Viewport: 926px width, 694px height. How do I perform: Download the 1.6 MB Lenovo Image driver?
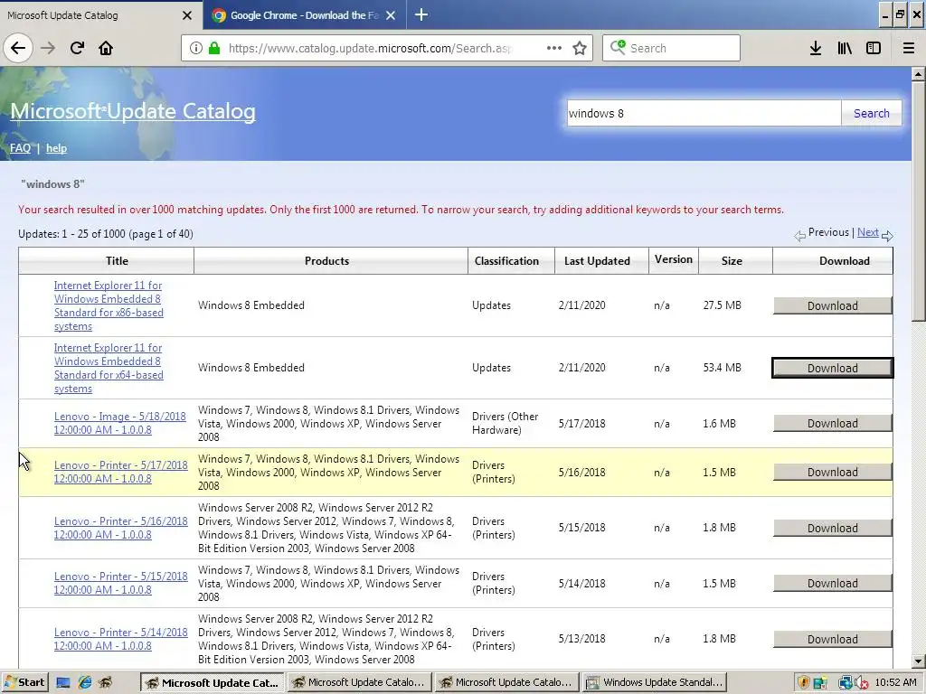click(832, 424)
